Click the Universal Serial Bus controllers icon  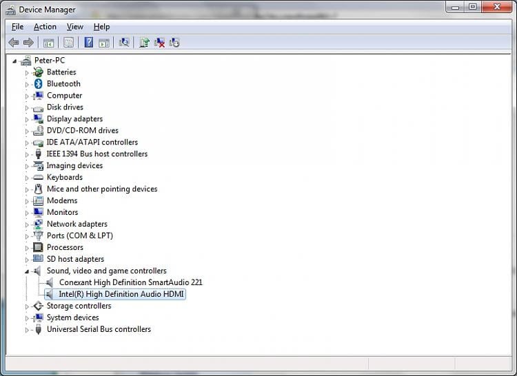click(x=38, y=329)
